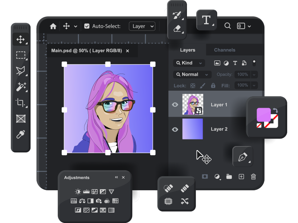This screenshot has width=298, height=223.
Task: Select the Type tool
Action: pos(206,20)
